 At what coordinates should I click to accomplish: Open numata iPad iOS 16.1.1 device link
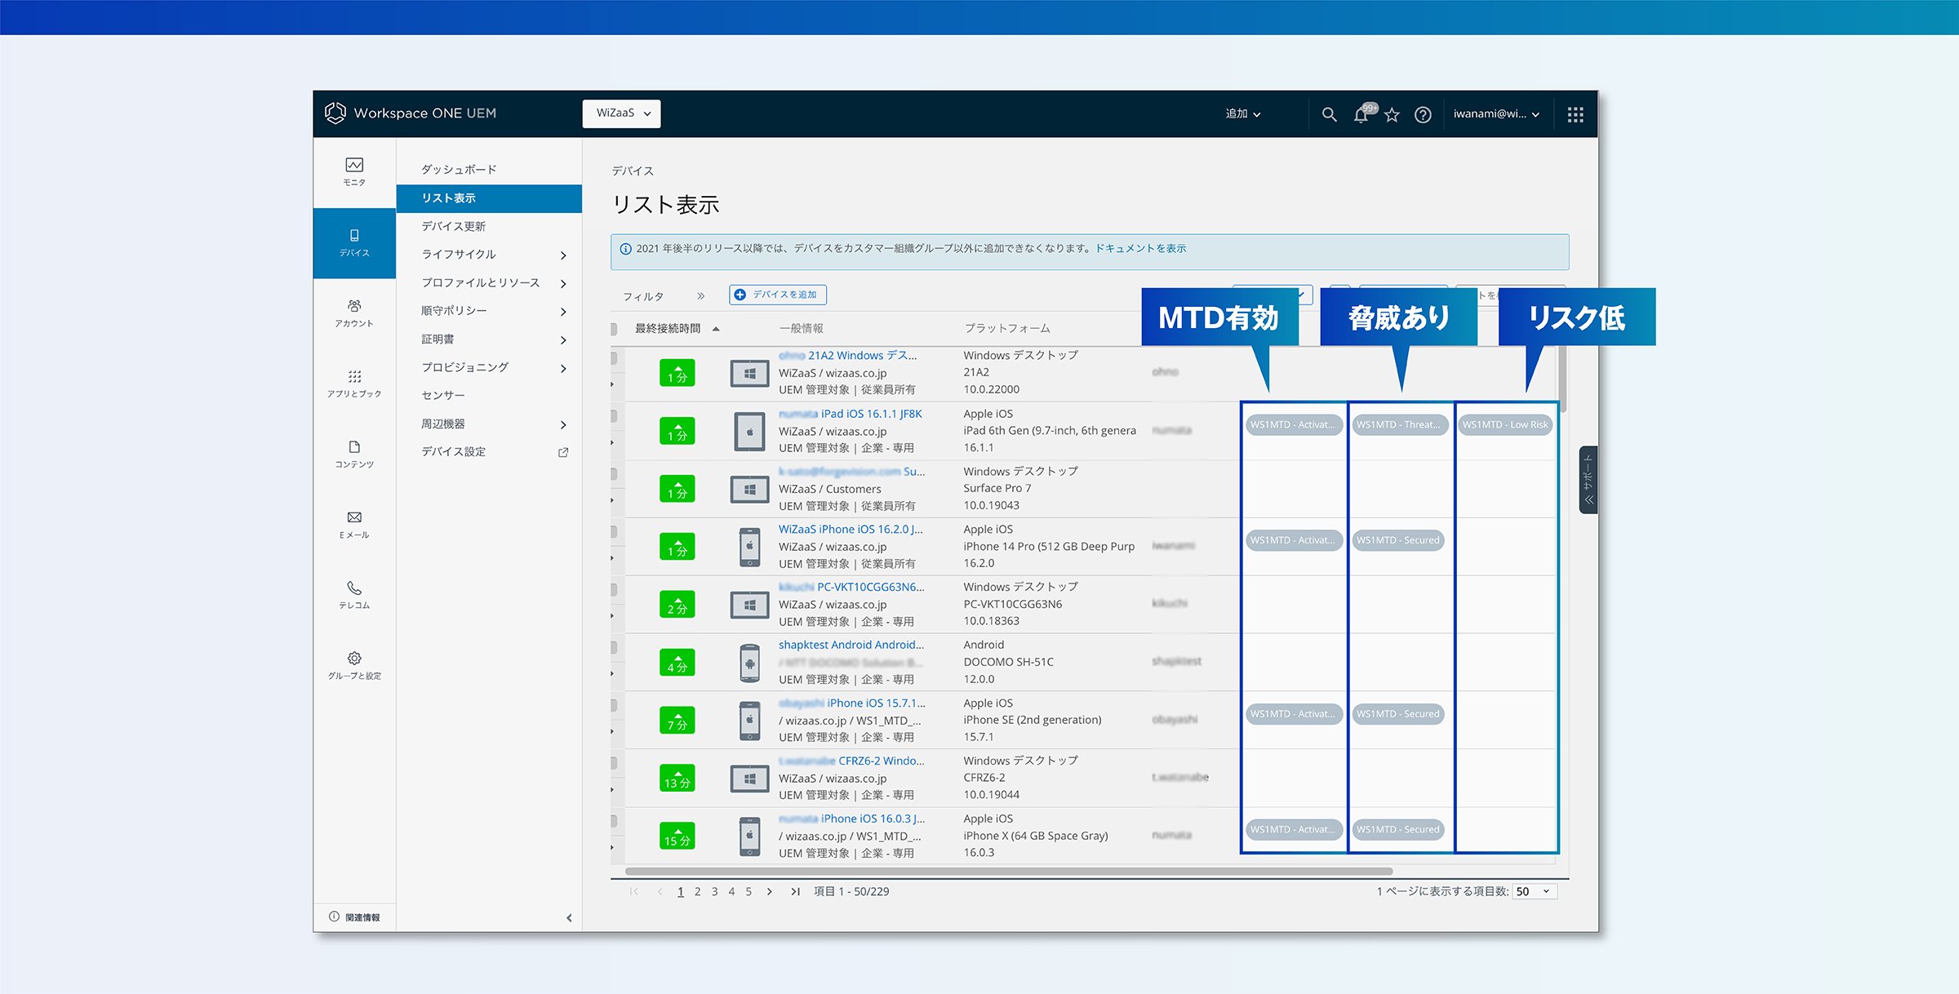tap(850, 414)
